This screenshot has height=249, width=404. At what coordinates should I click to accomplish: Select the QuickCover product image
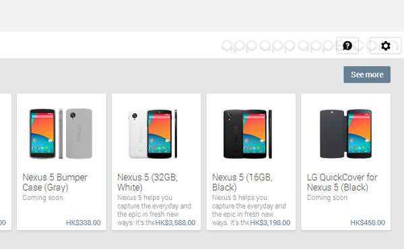tap(345, 134)
